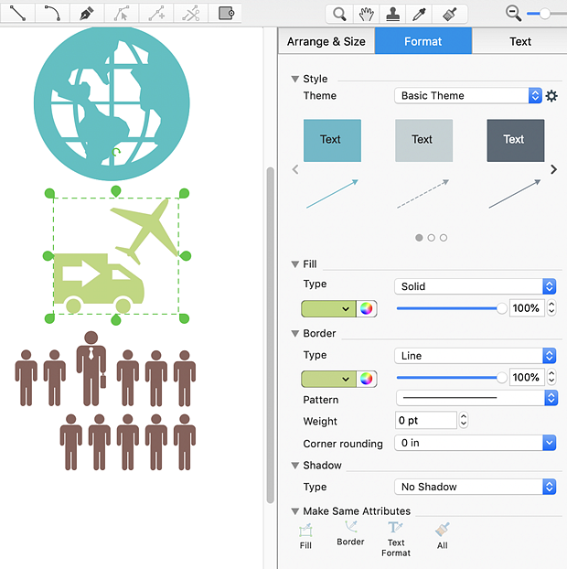Screen dimensions: 567x569
Task: Go to next style page arrow
Action: [x=553, y=169]
